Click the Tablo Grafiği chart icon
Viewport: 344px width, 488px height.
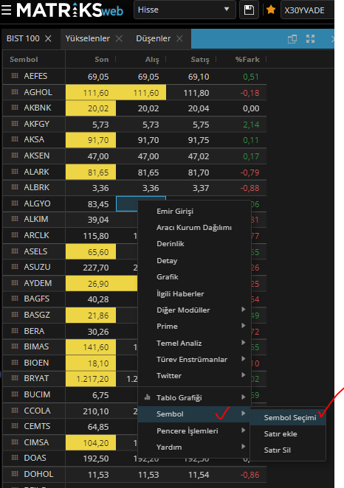(148, 397)
